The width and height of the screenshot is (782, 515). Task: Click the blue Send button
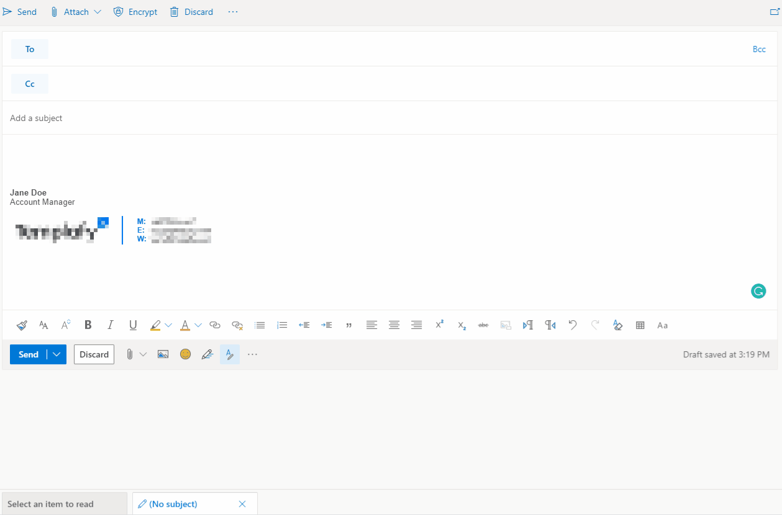click(x=29, y=354)
